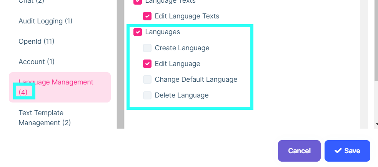This screenshot has height=167, width=378.
Task: Uncheck the Languages parent checkbox
Action: coord(138,32)
